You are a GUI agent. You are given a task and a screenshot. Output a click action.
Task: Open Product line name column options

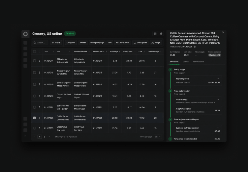89,52
